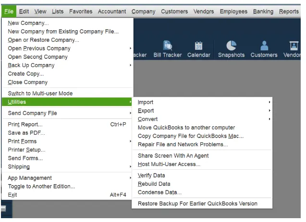Screen dimensions: 306x222
Task: Open the View menu
Action: tap(40, 12)
